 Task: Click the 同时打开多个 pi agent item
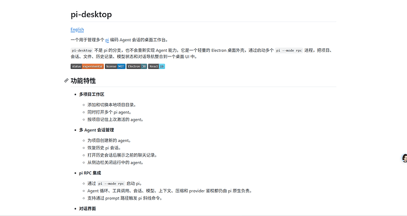110,112
